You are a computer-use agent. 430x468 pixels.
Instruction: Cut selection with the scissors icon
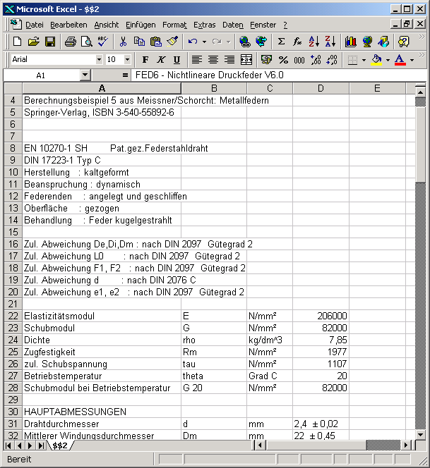click(x=123, y=42)
